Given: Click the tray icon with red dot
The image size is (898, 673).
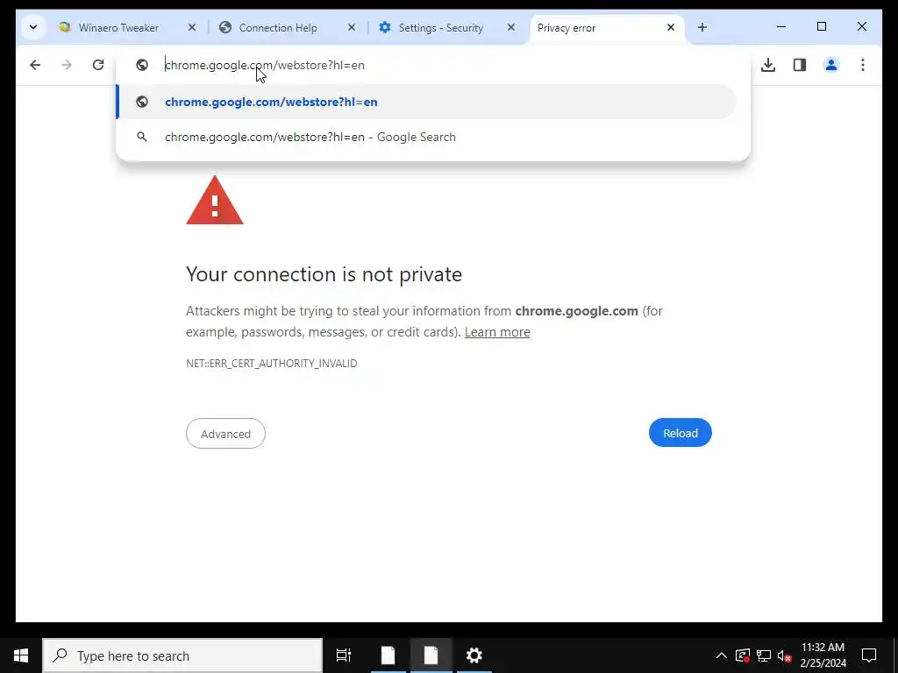Looking at the screenshot, I should point(743,655).
